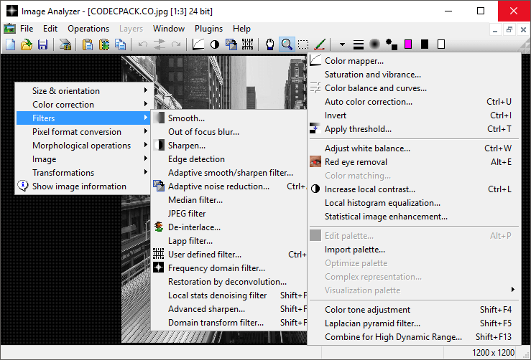Select the magnifier zoom tool
Viewport: 531px width, 360px height.
pos(287,44)
